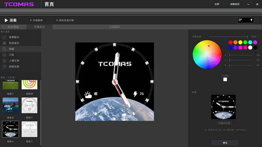The height and width of the screenshot is (147, 262).
Task: Select the 視窗採集 window capture icon
Action: click(x=4, y=67)
